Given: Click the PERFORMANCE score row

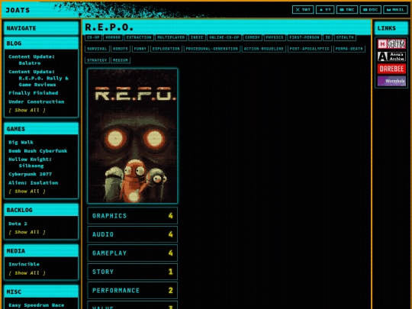Looking at the screenshot, I should 133,290.
